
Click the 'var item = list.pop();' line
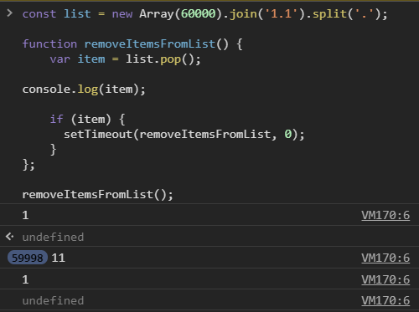click(x=125, y=59)
